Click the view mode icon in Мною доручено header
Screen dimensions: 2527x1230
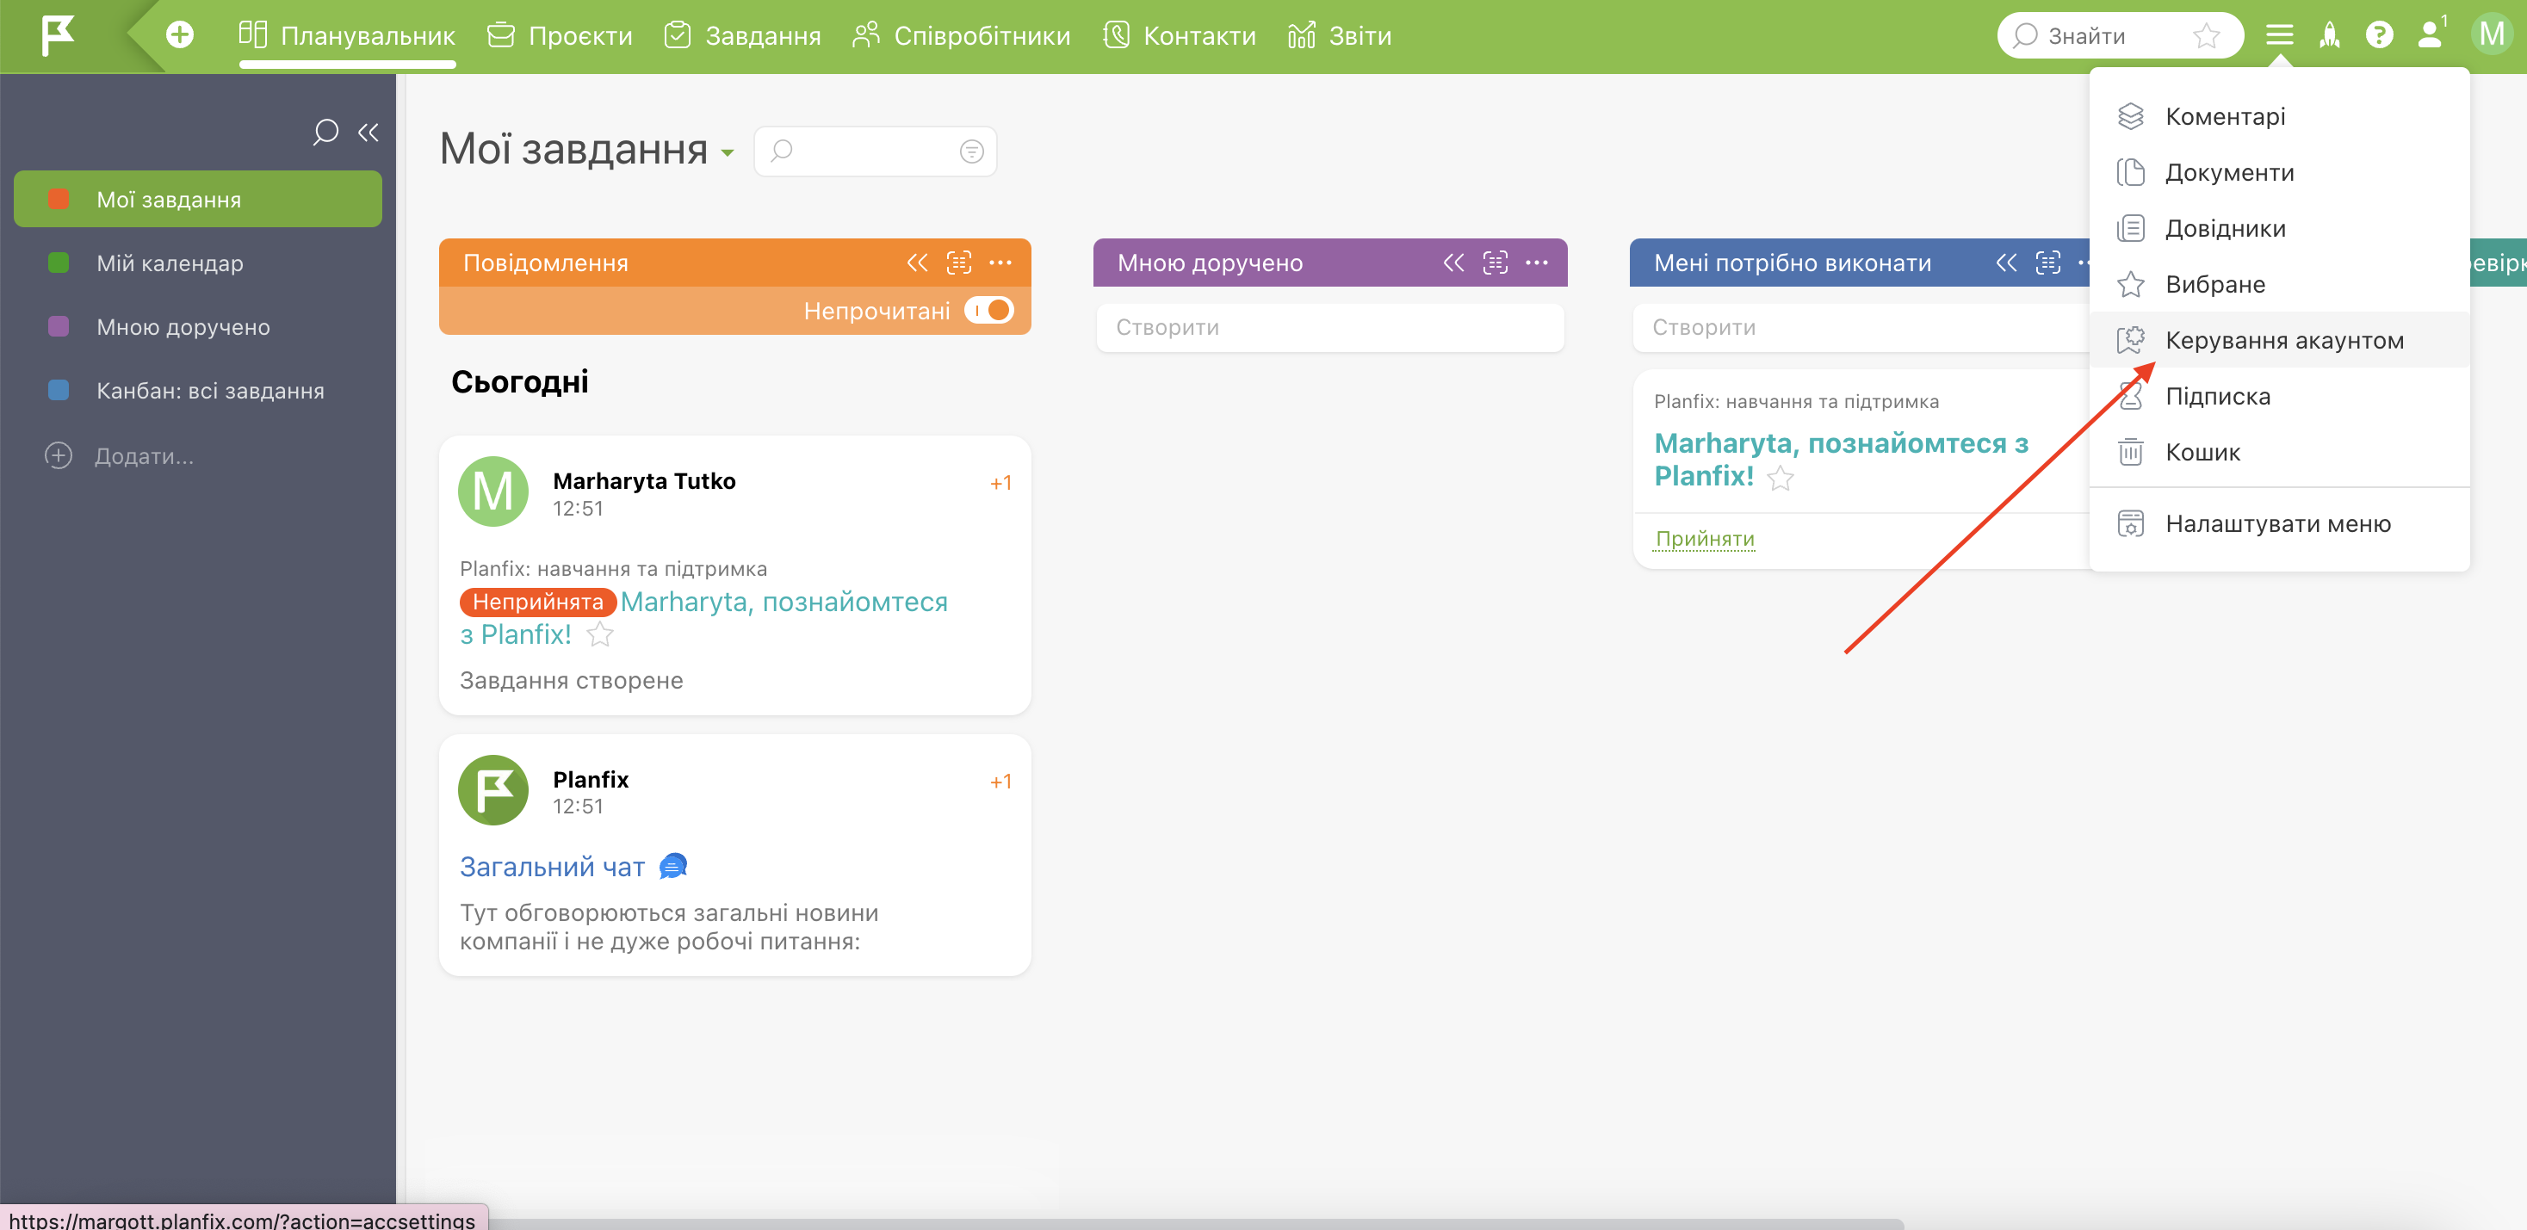coord(1495,263)
